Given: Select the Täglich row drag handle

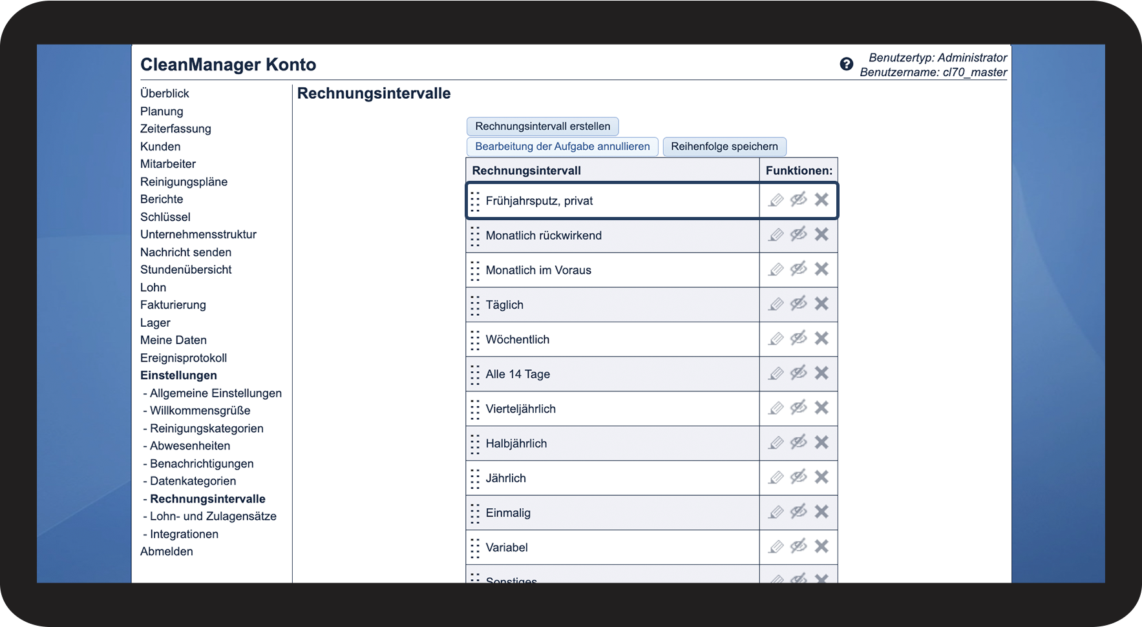Looking at the screenshot, I should [475, 305].
